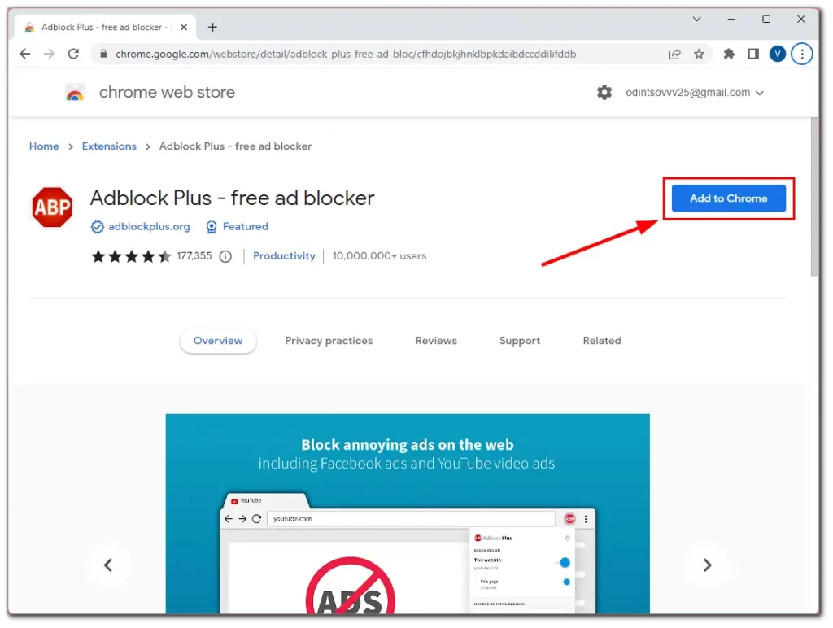Select the Adblock Plus browser tab

click(x=106, y=27)
